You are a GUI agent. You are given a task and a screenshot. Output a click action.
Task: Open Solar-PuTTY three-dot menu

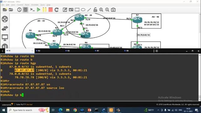click(x=3, y=51)
